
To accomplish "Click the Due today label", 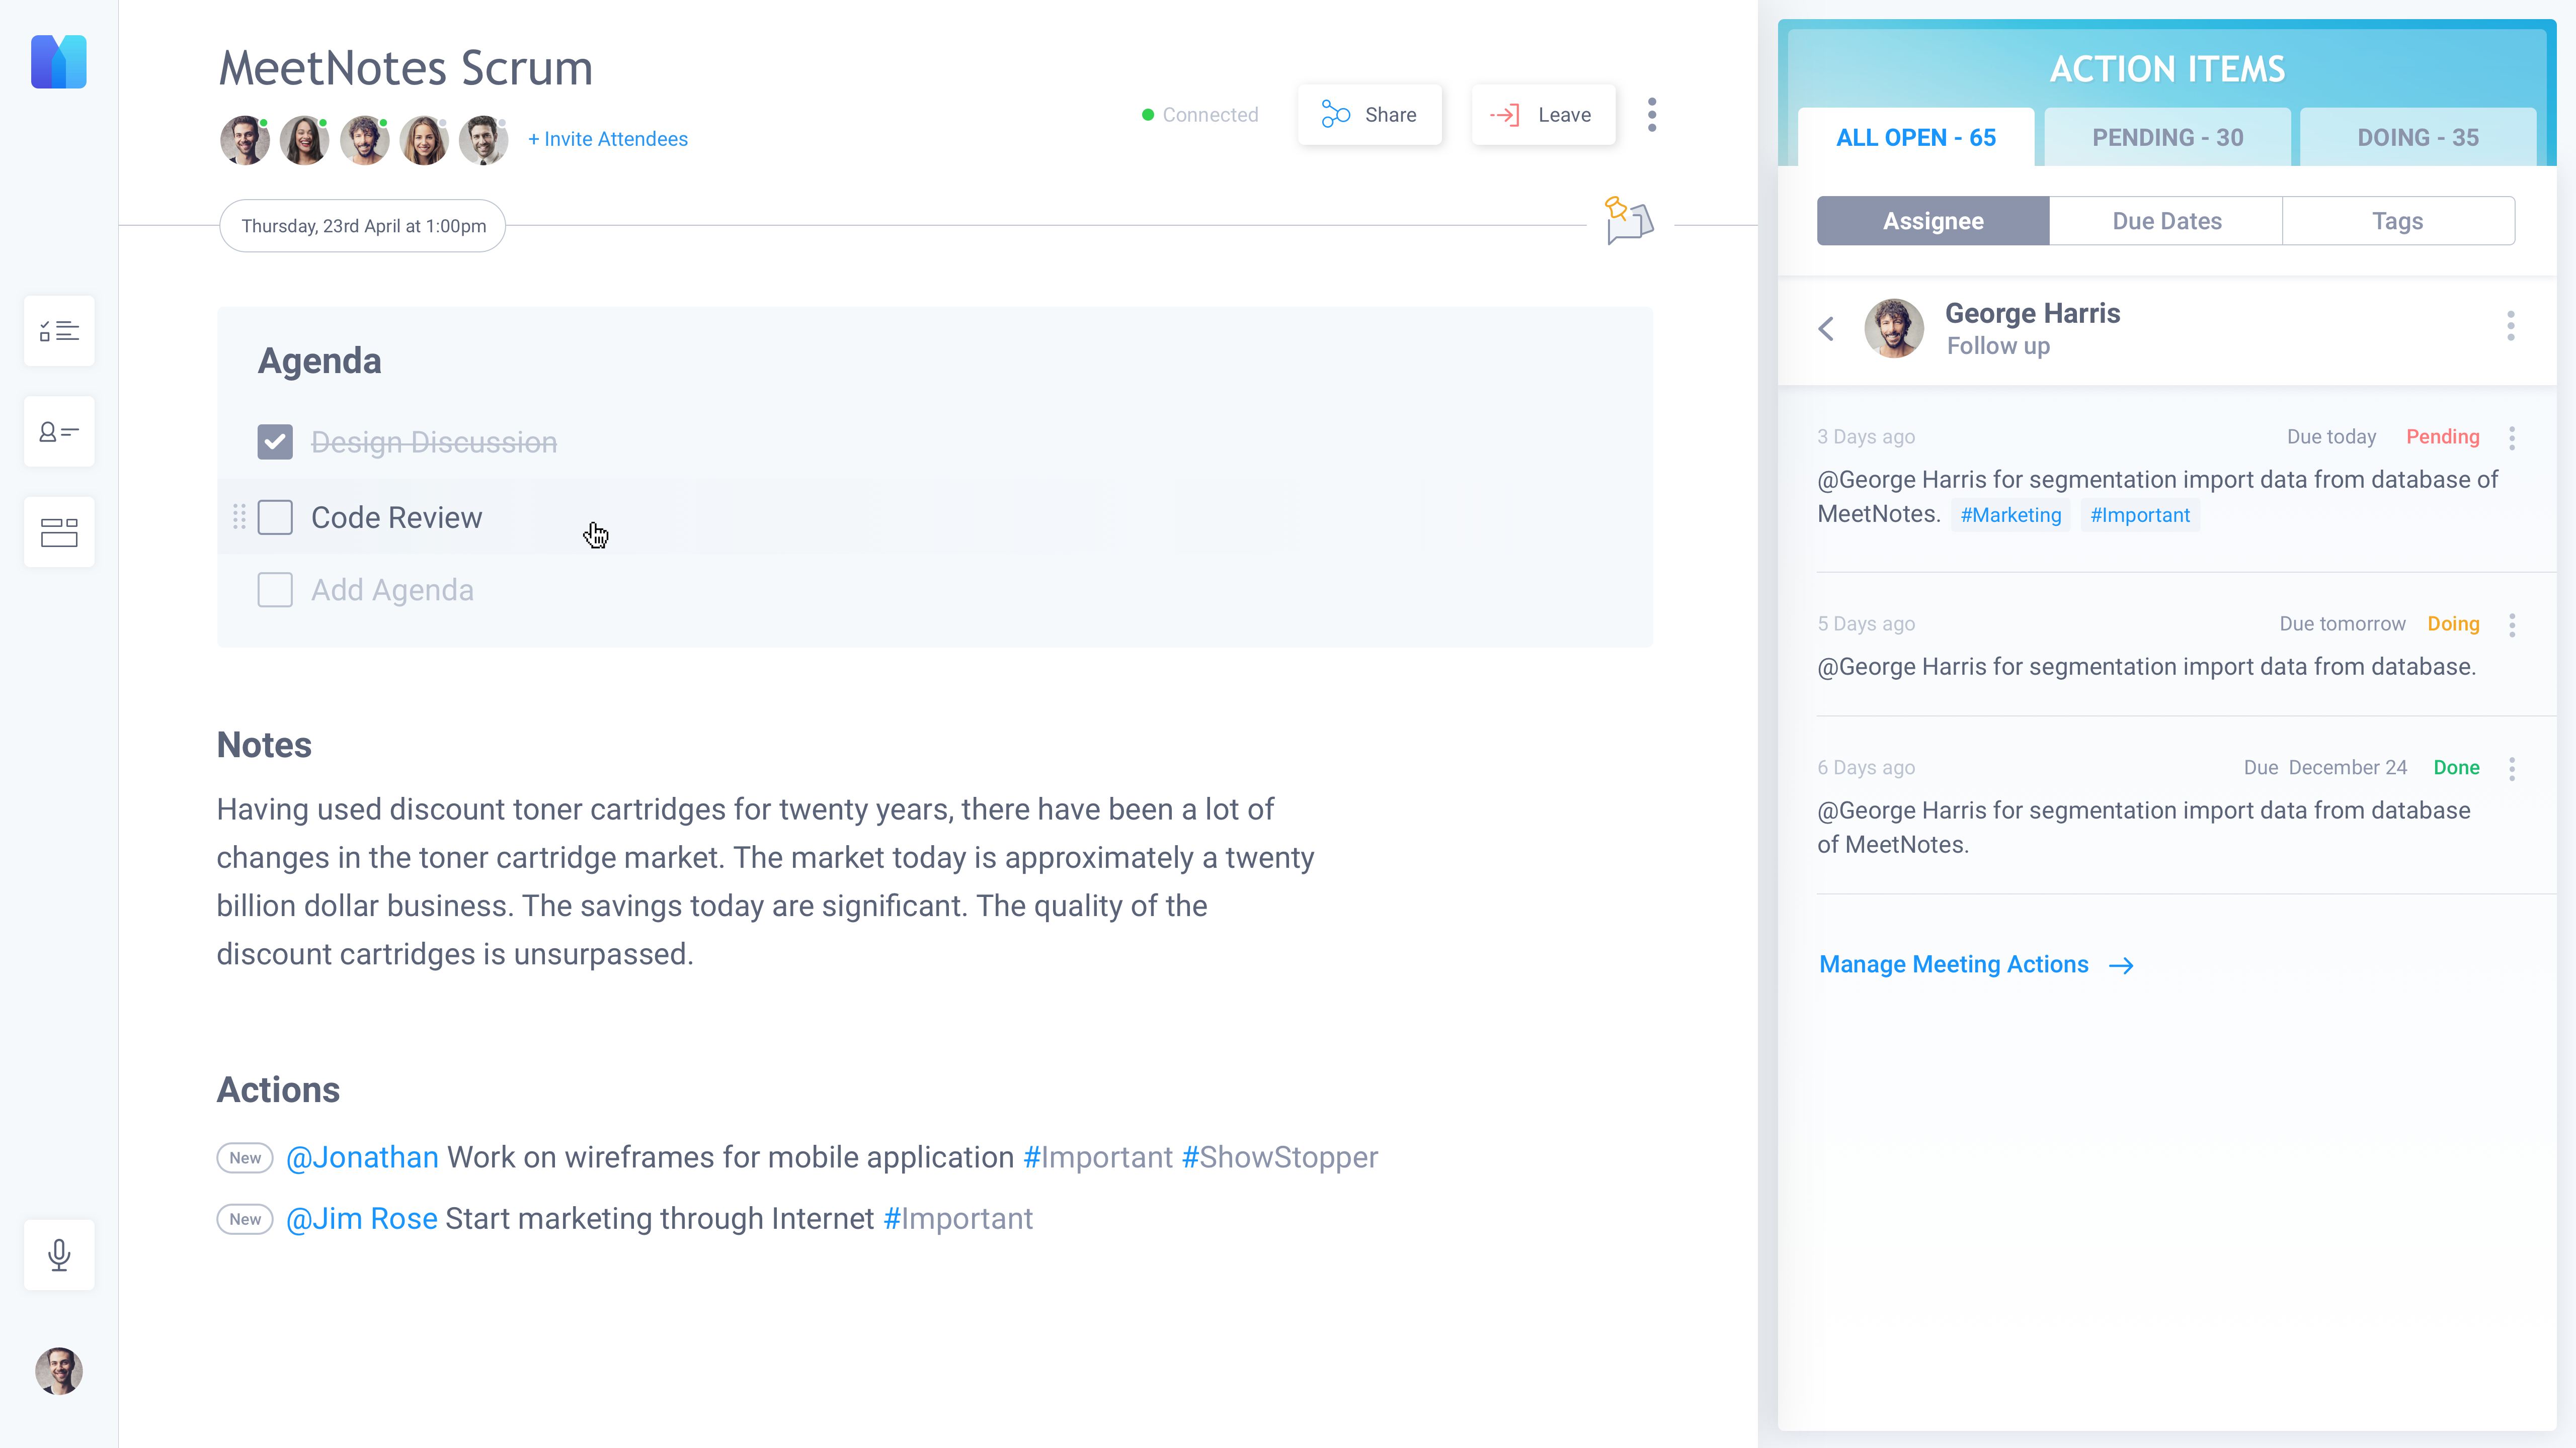I will coord(2332,437).
